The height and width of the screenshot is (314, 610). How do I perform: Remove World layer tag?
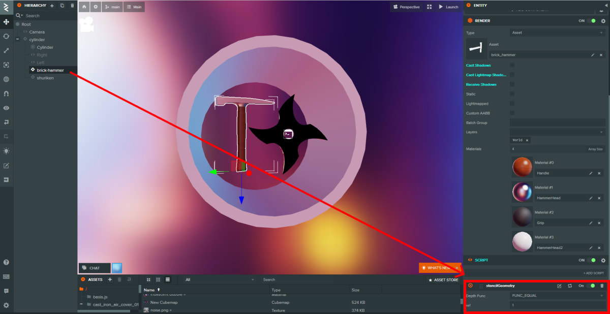(527, 140)
